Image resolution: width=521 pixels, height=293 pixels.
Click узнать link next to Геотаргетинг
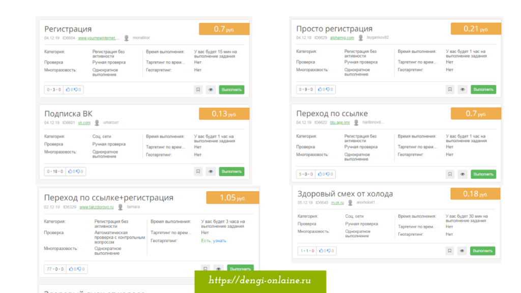click(219, 241)
